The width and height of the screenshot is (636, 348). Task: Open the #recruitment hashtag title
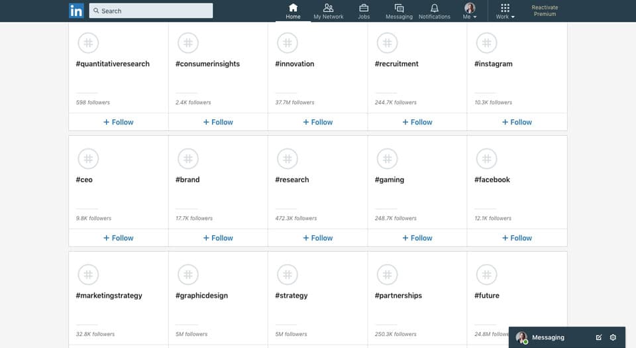[x=396, y=64]
